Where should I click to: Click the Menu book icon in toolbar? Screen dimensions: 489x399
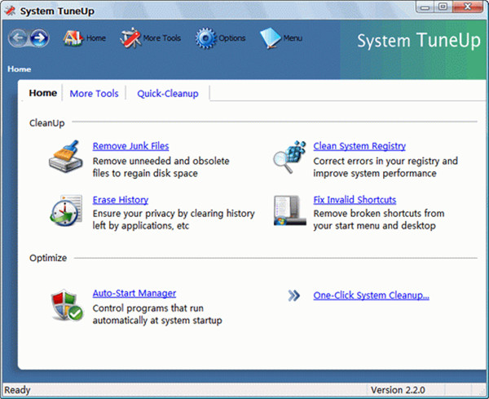[271, 38]
